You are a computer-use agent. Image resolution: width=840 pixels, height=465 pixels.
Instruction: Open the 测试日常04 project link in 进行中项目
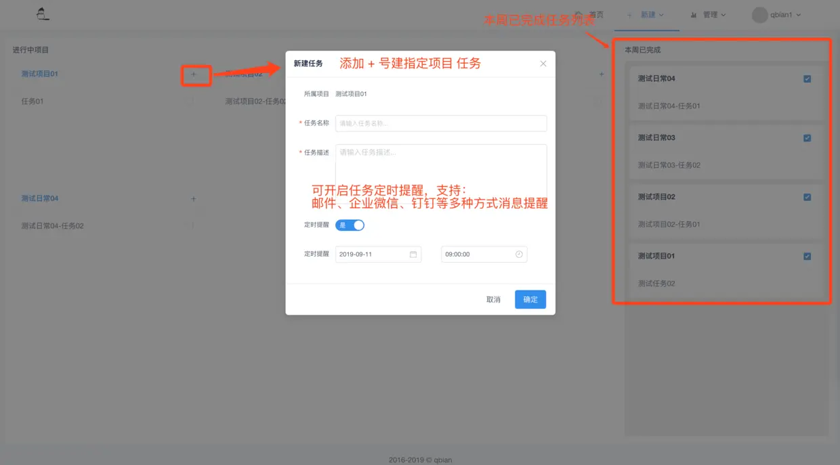40,198
